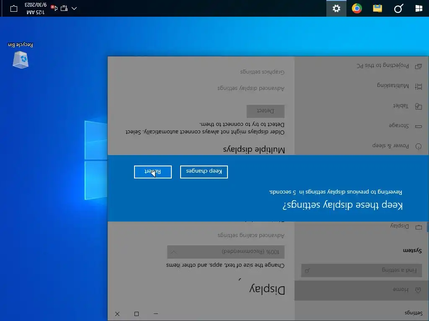This screenshot has width=429, height=321.
Task: Click the Multiple displays heading
Action: coord(254,150)
